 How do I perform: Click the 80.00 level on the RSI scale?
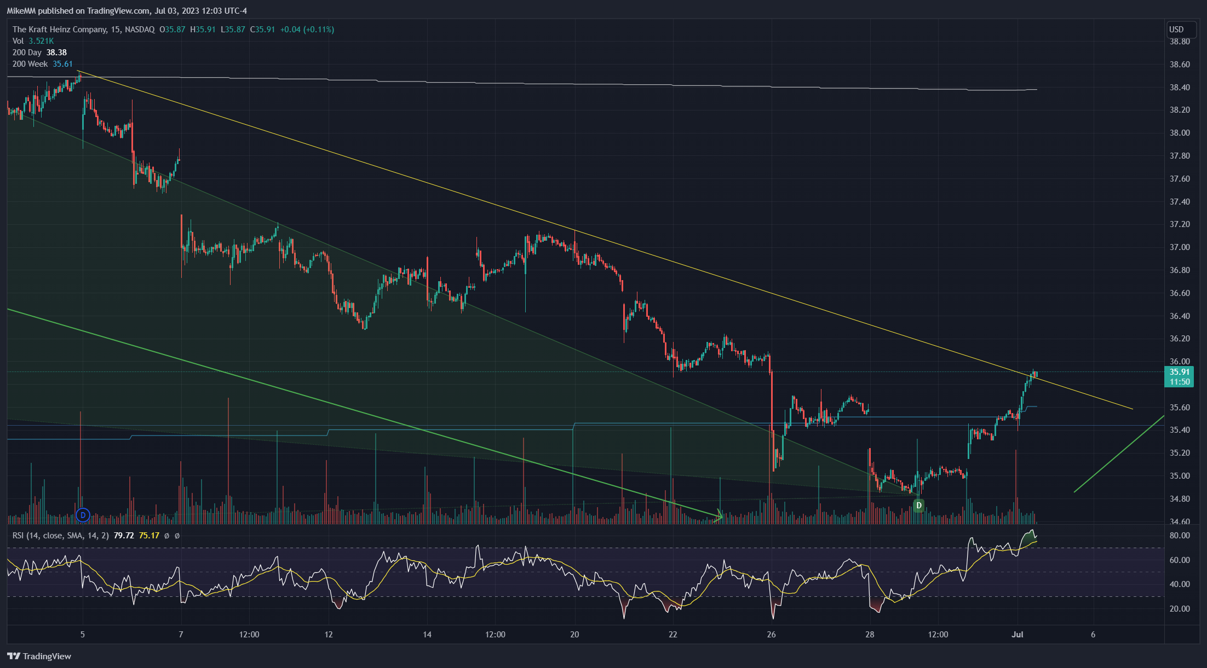click(x=1180, y=536)
